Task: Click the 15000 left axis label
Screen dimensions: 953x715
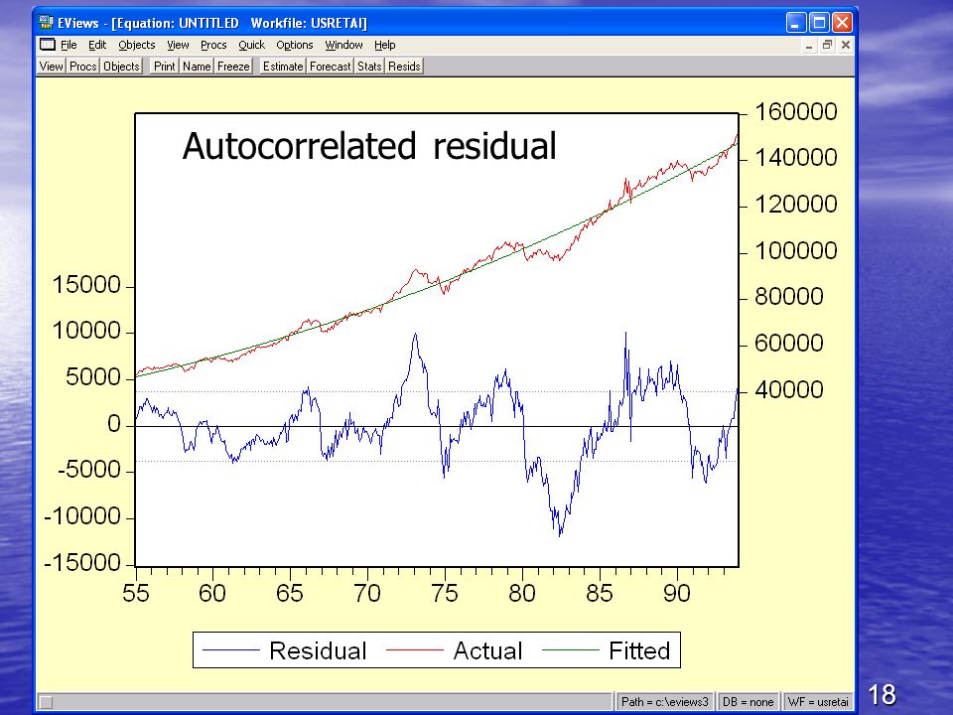Action: pyautogui.click(x=87, y=285)
